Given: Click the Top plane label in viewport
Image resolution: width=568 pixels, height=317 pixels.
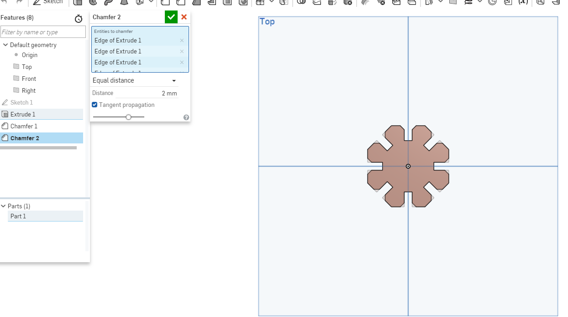Looking at the screenshot, I should point(267,21).
